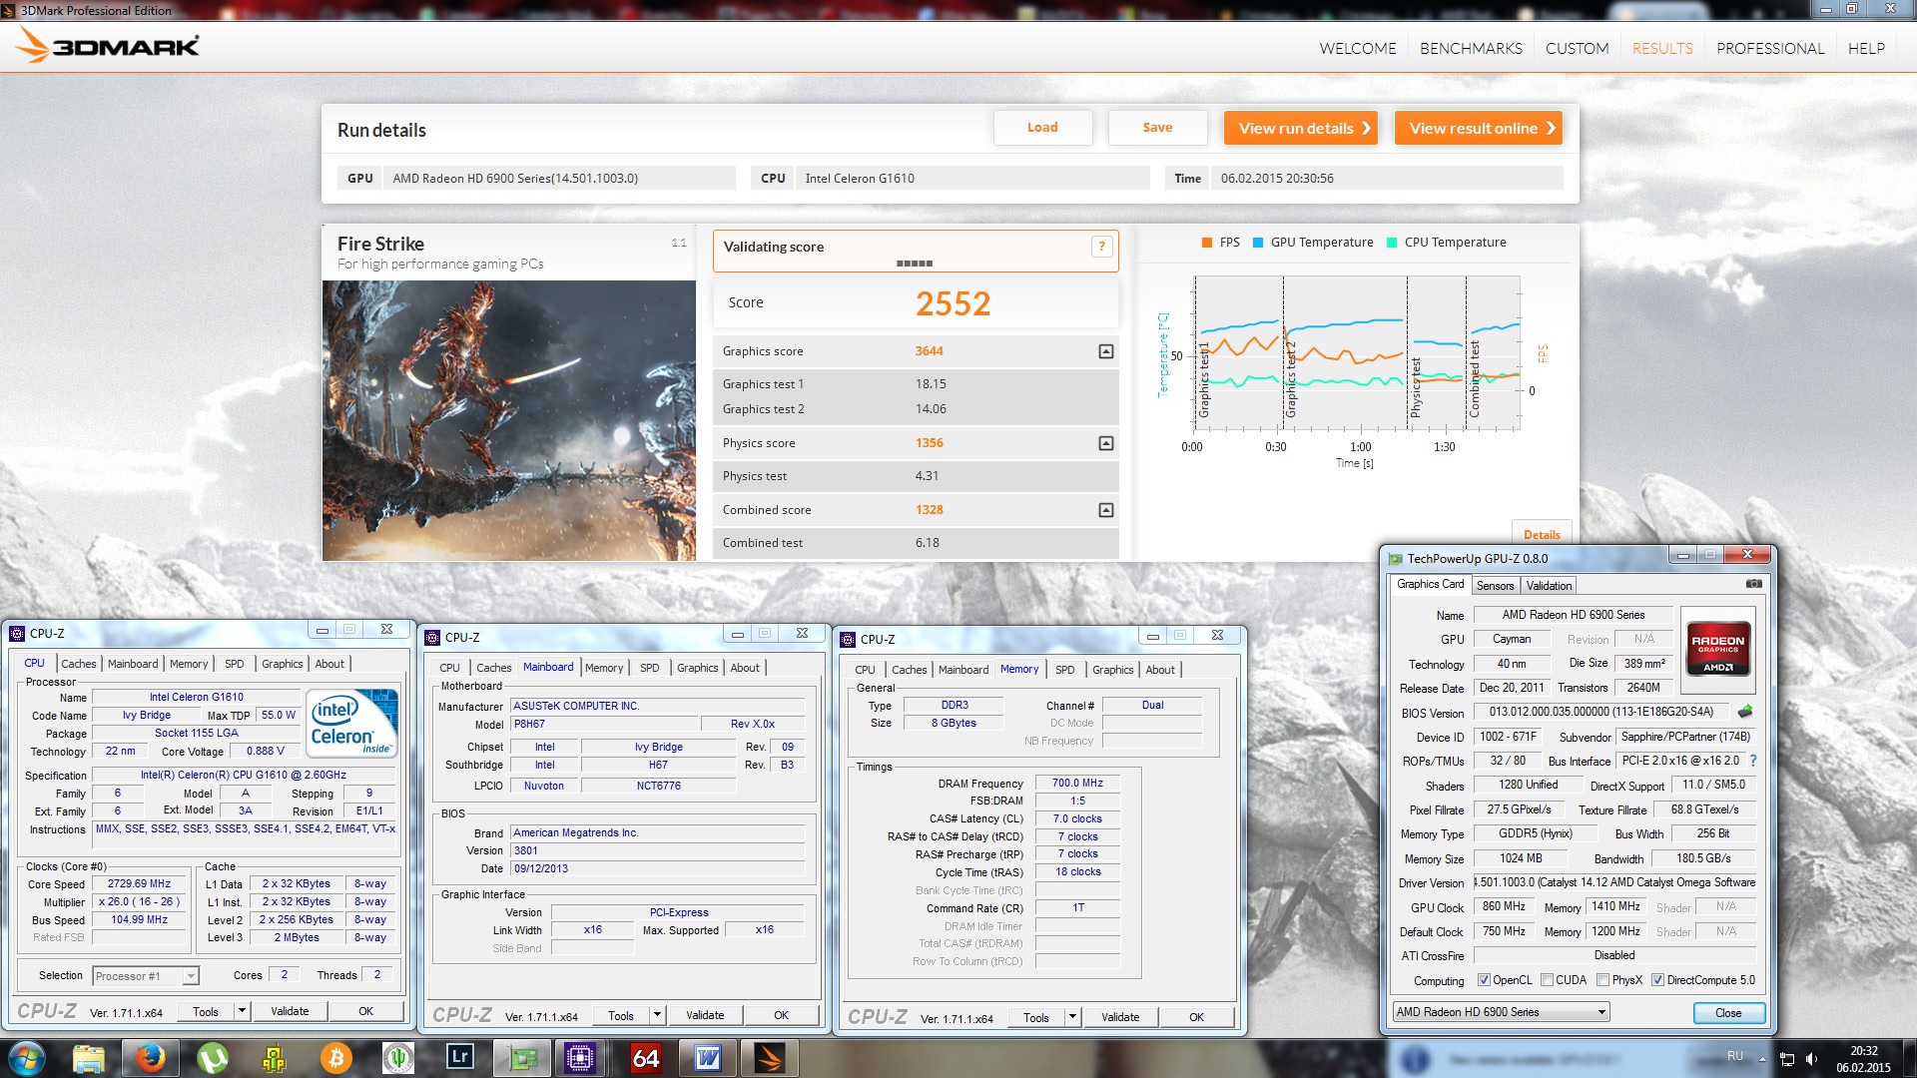Open the AIDA64 taskbar icon
This screenshot has width=1917, height=1078.
pyautogui.click(x=646, y=1058)
